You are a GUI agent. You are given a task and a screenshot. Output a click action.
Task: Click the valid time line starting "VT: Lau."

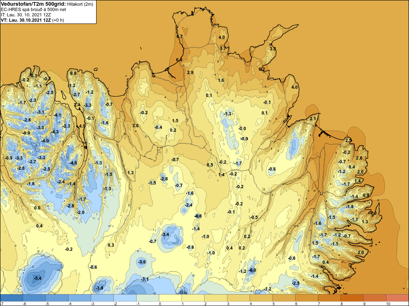tap(32, 20)
